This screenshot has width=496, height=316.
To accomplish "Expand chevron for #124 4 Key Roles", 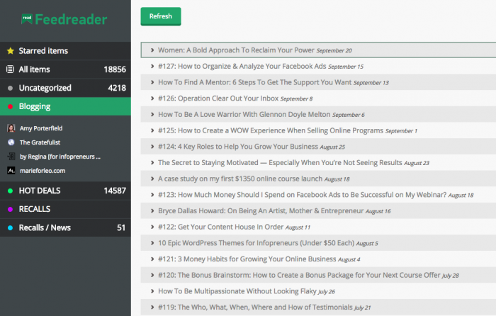I will click(152, 147).
